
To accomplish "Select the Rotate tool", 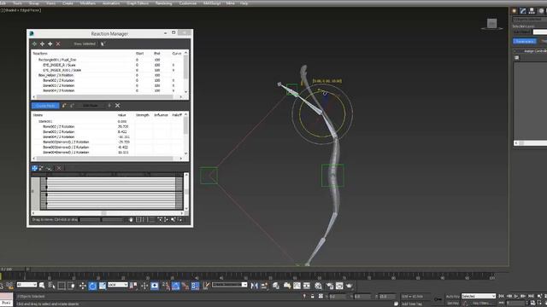I will click(x=92, y=286).
